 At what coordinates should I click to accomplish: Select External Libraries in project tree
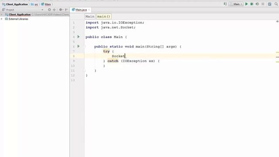(x=18, y=19)
